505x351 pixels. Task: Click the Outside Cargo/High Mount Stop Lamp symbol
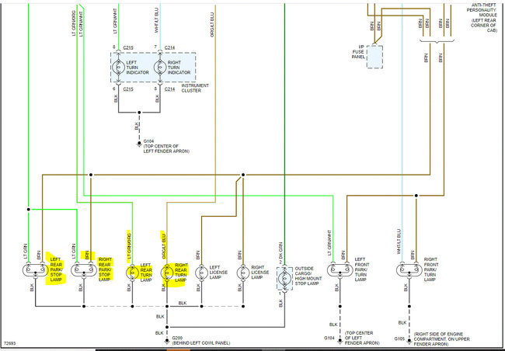(284, 278)
